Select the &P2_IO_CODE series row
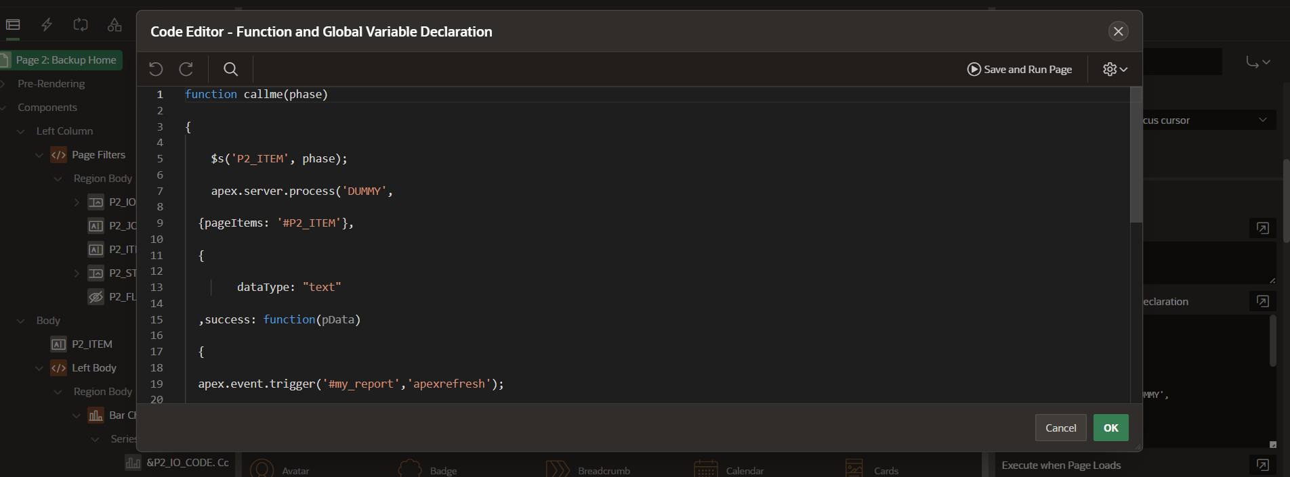The width and height of the screenshot is (1290, 477). tap(188, 463)
